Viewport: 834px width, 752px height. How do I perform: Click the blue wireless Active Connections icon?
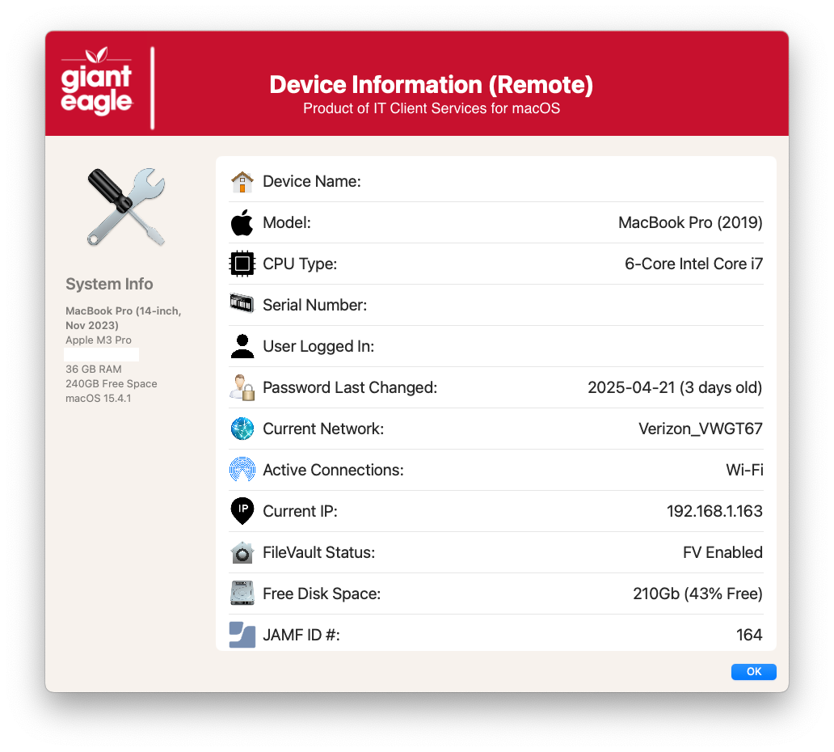click(x=242, y=470)
